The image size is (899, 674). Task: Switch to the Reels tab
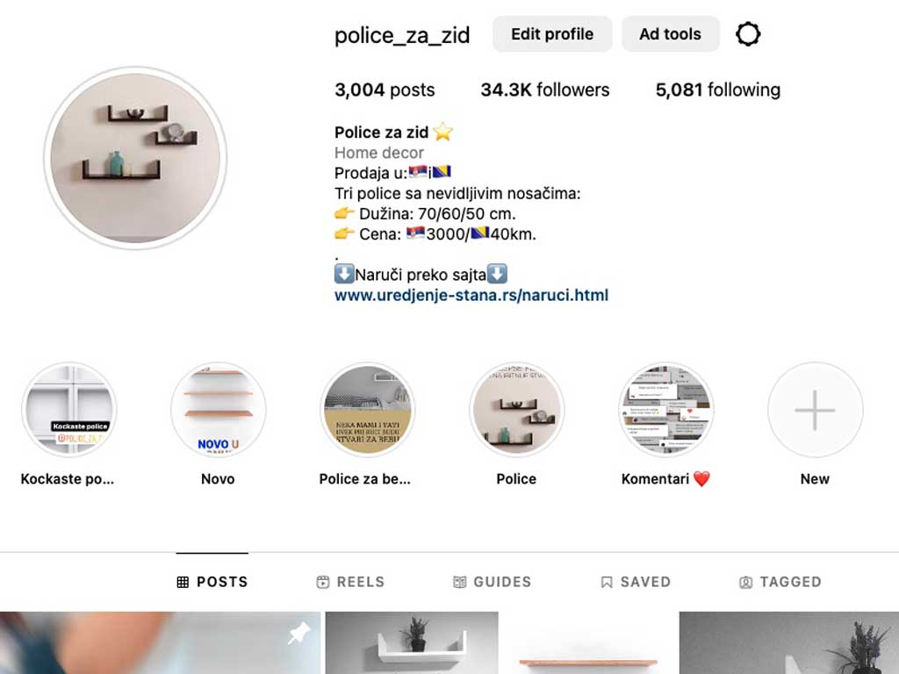[x=350, y=582]
